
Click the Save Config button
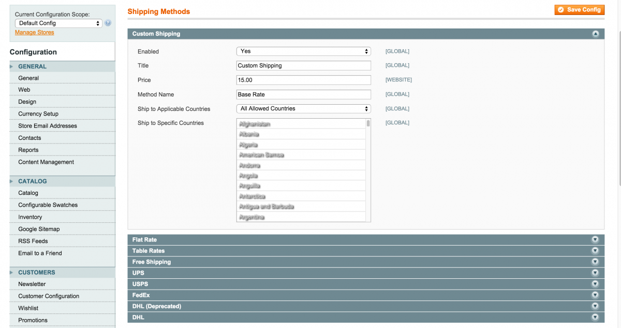pos(580,9)
